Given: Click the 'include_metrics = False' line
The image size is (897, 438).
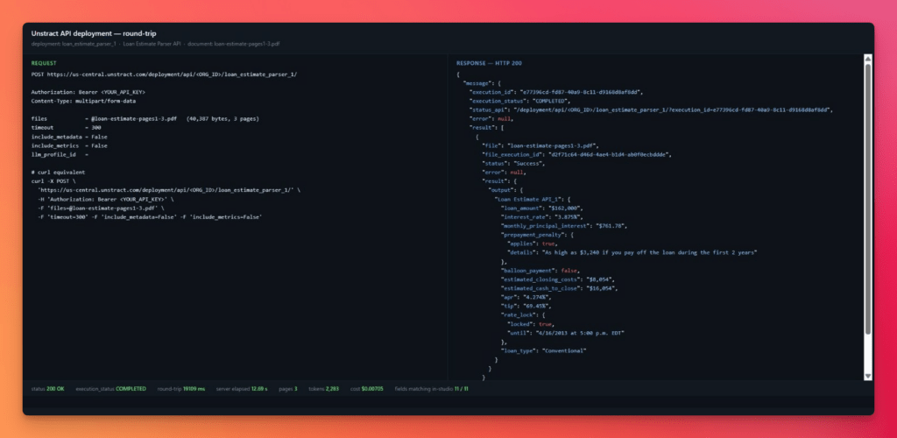Looking at the screenshot, I should tap(69, 145).
